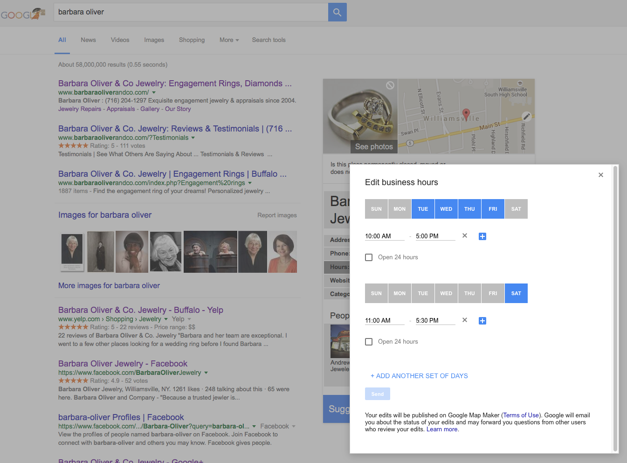Expand the arrow beside facebook.com/BarbaraOliverJewelry URL
The width and height of the screenshot is (627, 463).
[206, 373]
